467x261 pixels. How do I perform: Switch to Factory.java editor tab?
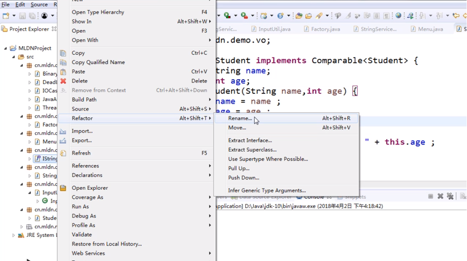tap(322, 29)
